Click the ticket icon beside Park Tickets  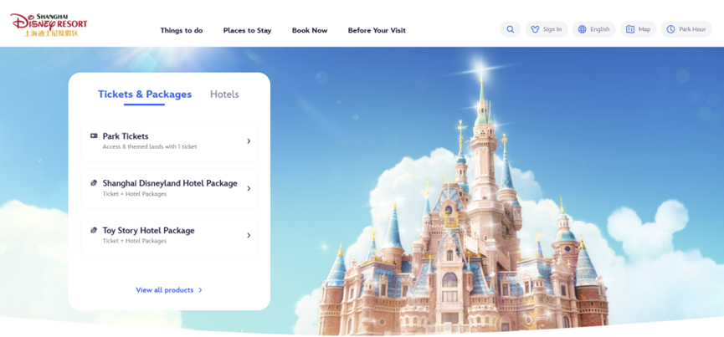click(x=94, y=136)
